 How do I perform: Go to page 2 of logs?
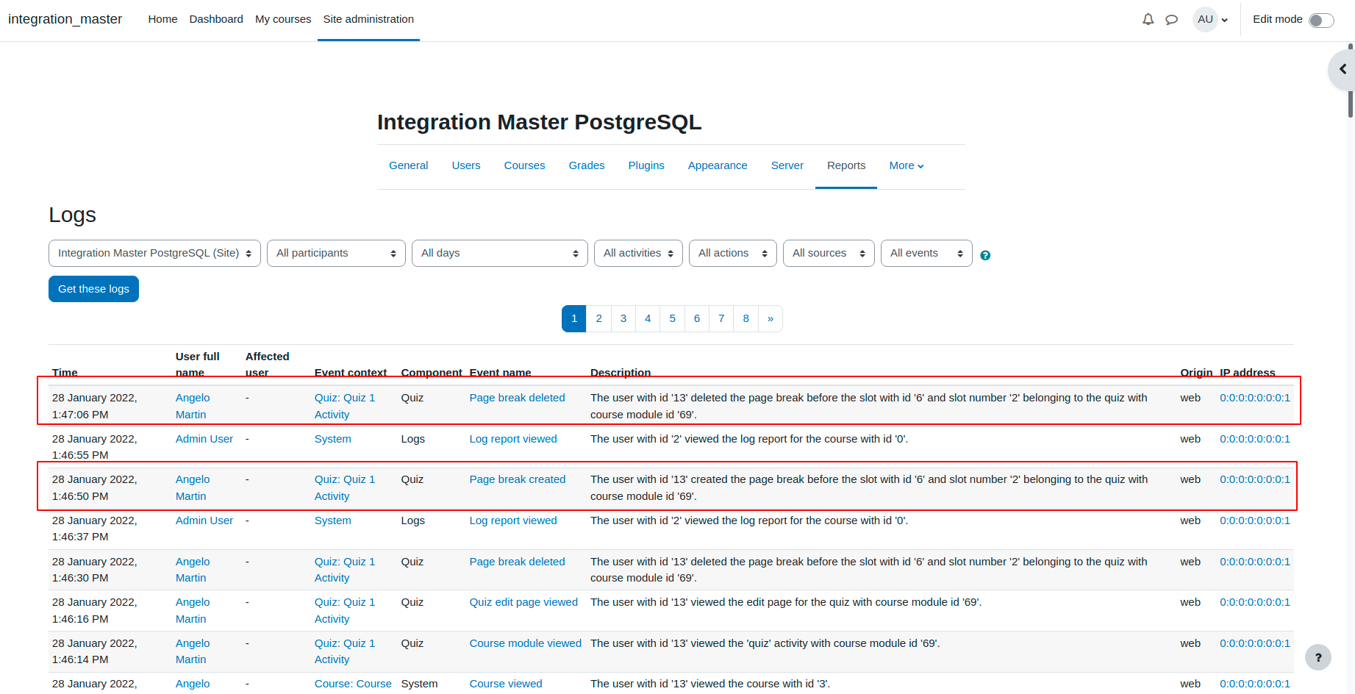tap(598, 318)
